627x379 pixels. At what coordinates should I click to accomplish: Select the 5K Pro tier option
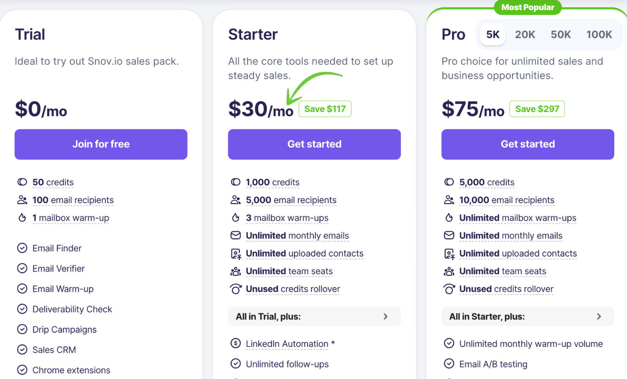[492, 35]
